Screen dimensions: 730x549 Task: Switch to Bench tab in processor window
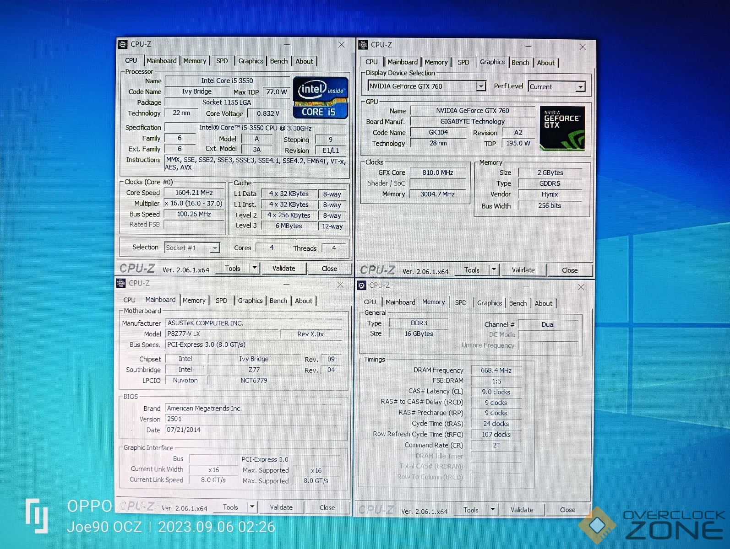[x=278, y=61]
